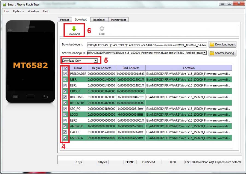
Task: Open the Help menu
Action: (x=46, y=11)
